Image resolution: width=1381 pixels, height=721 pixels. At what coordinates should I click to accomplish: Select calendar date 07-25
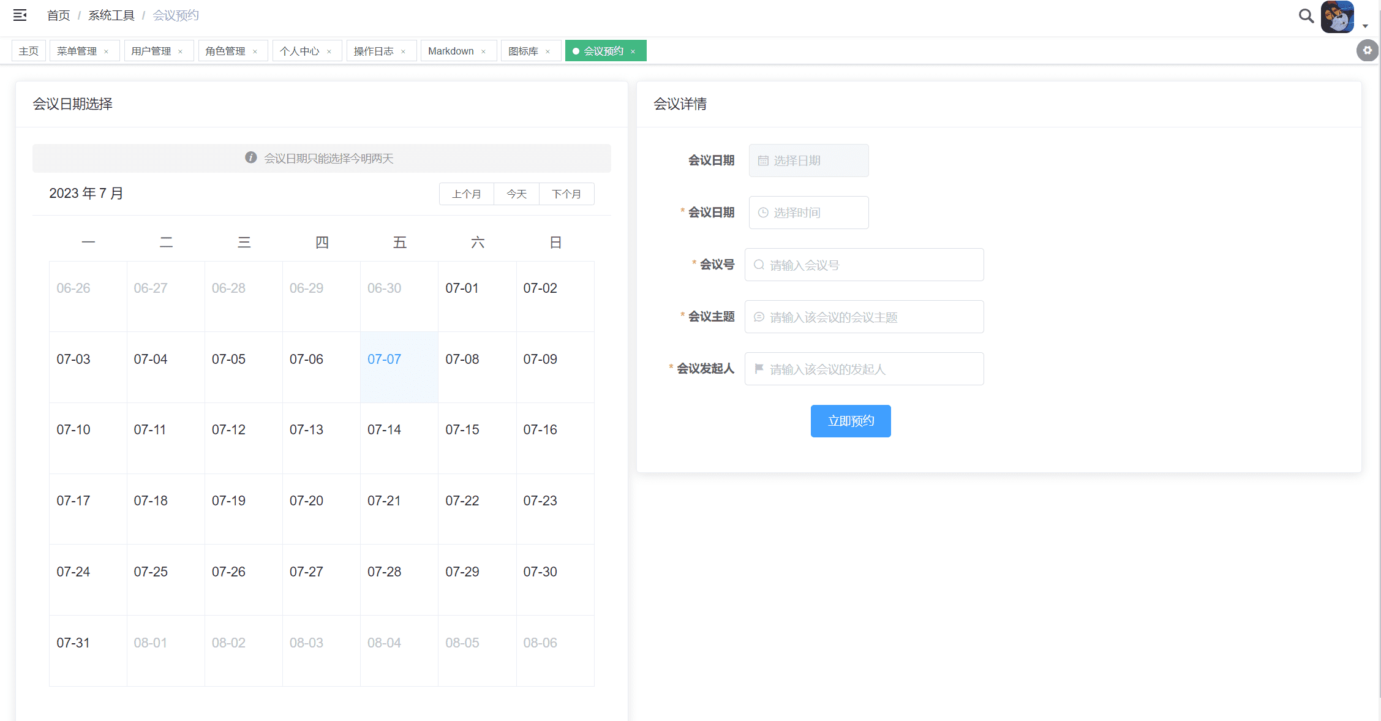pyautogui.click(x=166, y=579)
